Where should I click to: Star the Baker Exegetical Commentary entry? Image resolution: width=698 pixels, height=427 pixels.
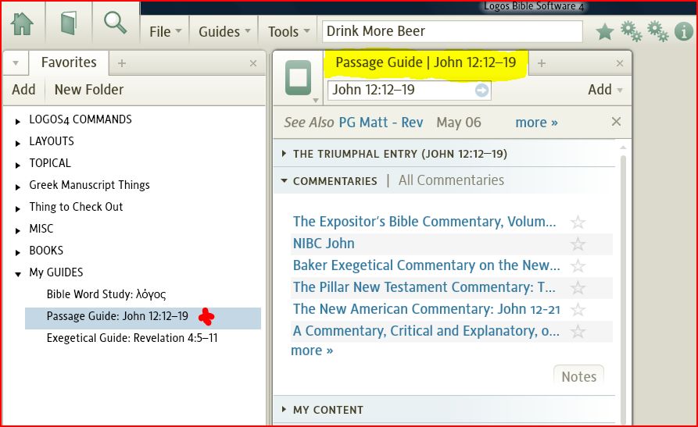pyautogui.click(x=578, y=265)
